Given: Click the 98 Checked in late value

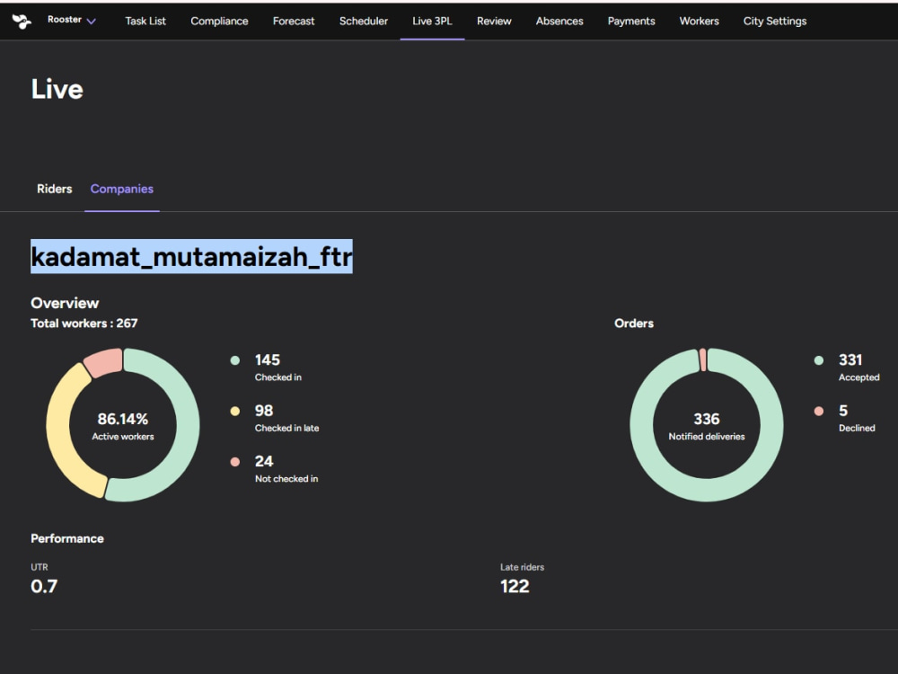Looking at the screenshot, I should [x=264, y=411].
